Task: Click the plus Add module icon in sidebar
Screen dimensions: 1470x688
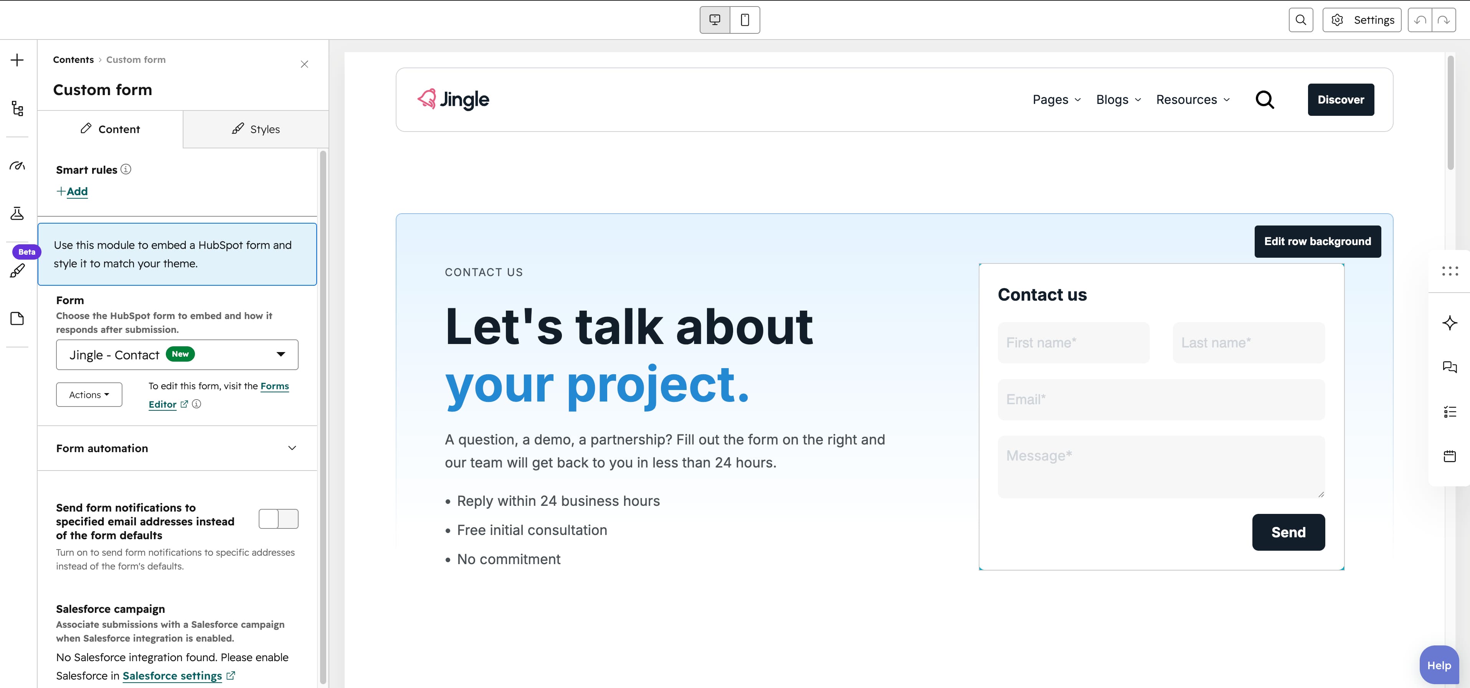Action: (x=17, y=61)
